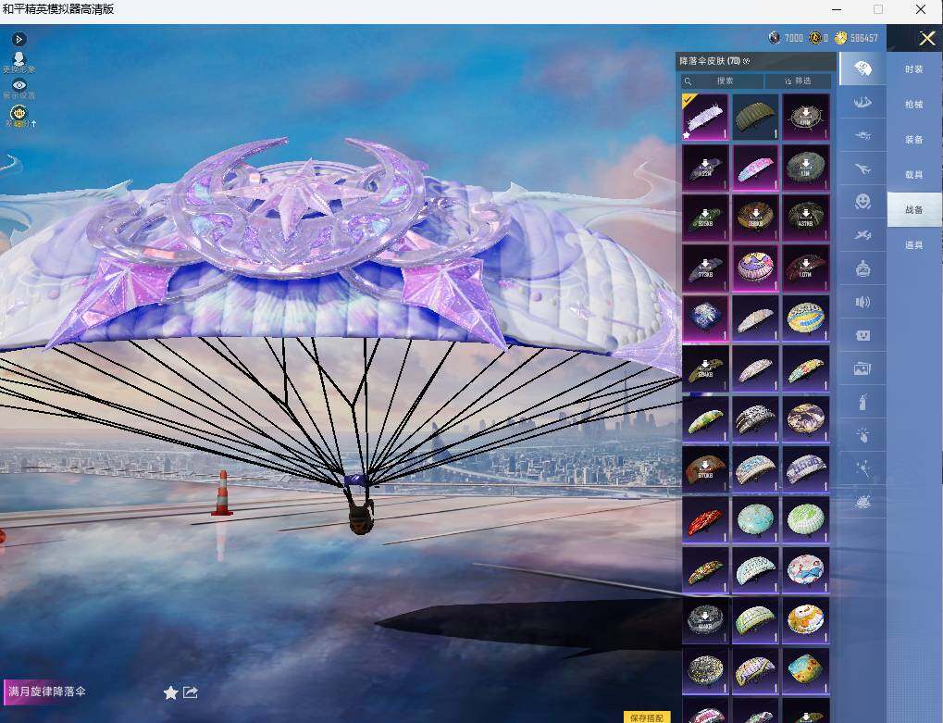Select the picture gallery category icon
This screenshot has width=943, height=723.
(x=862, y=368)
